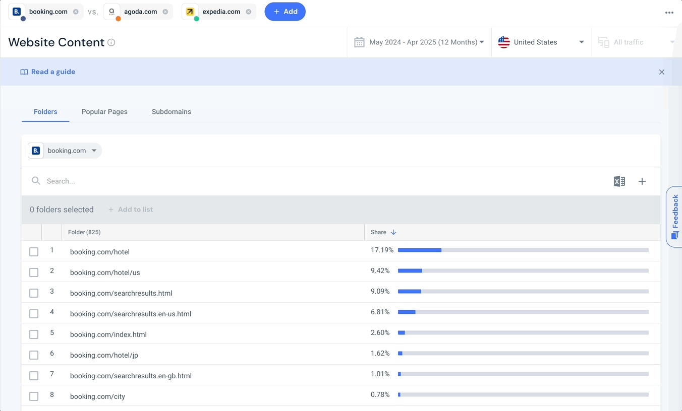Add another competitor website
This screenshot has width=682, height=411.
285,12
